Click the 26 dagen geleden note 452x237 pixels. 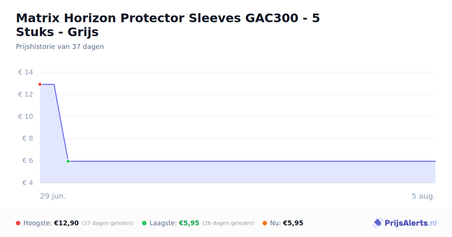click(228, 223)
